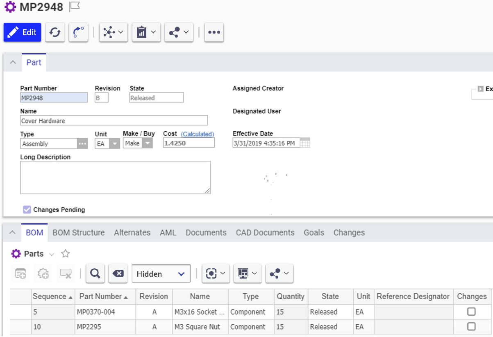
Task: Click the Effective Date field
Action: coord(266,143)
